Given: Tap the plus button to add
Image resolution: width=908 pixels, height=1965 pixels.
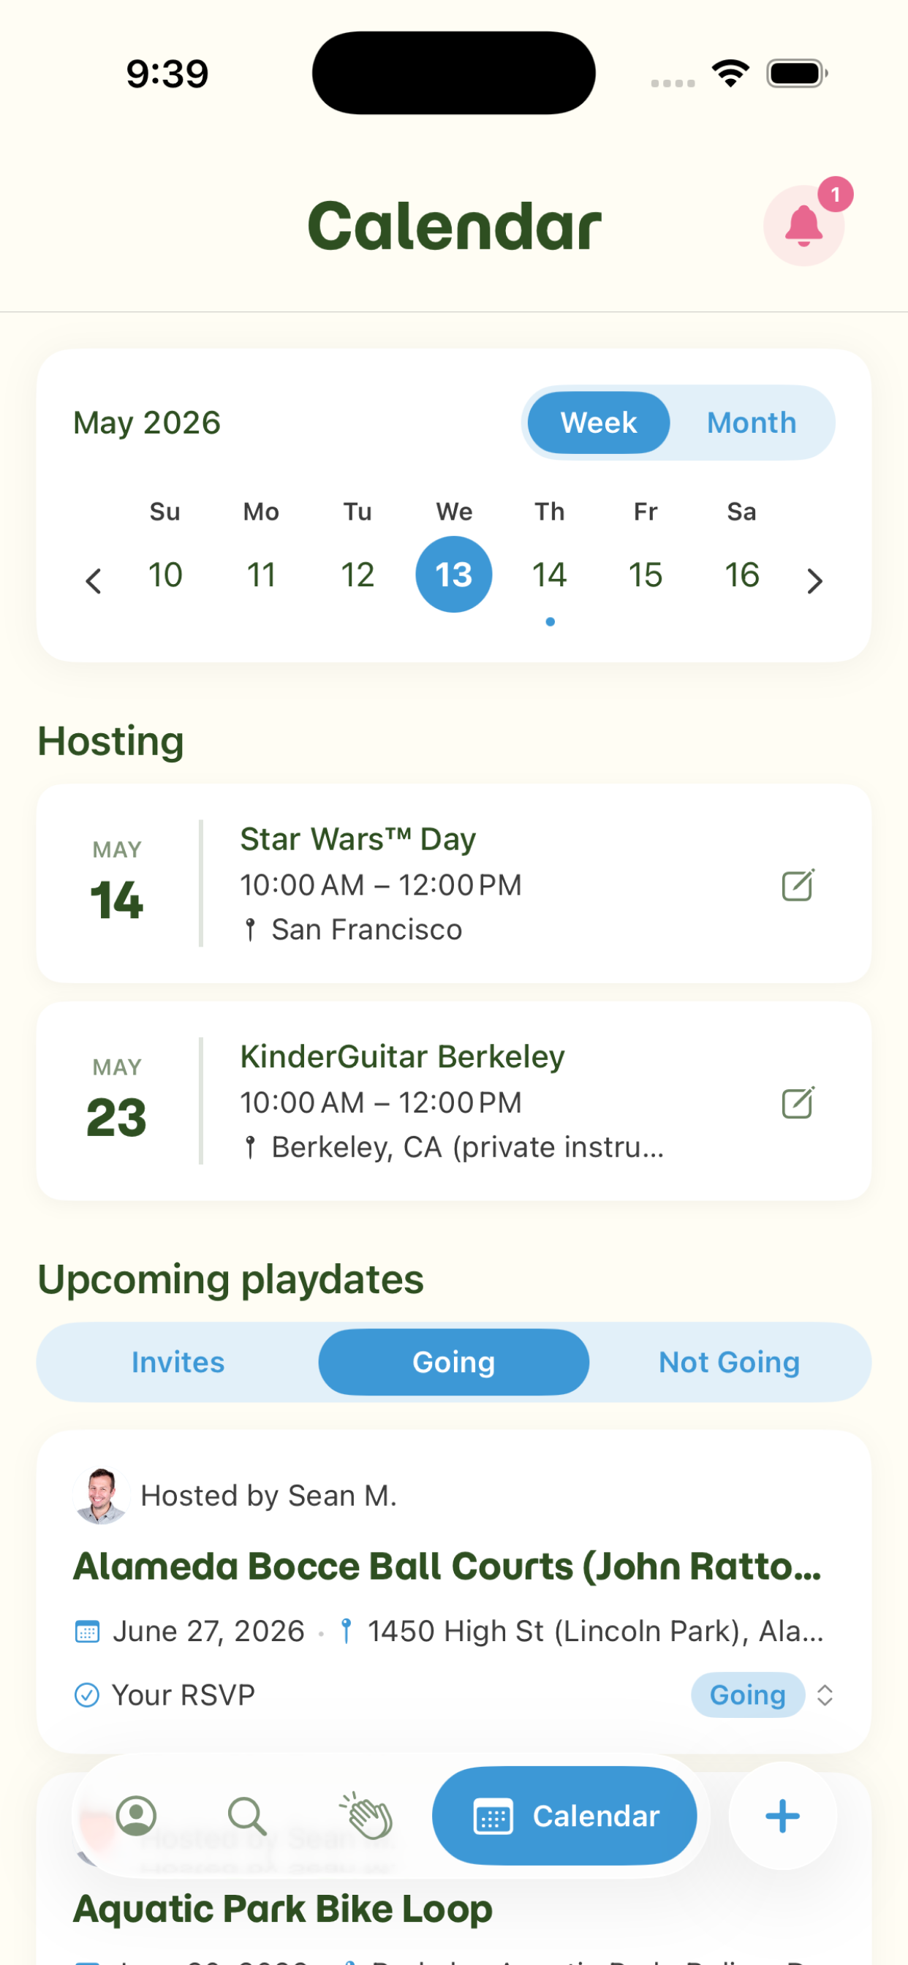Looking at the screenshot, I should click(x=782, y=1817).
